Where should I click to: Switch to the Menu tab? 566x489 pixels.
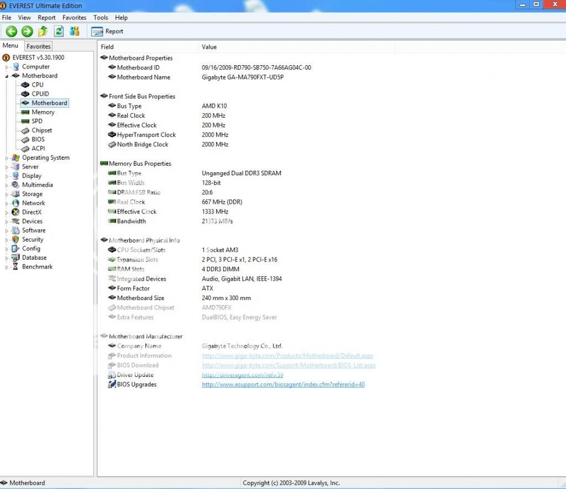pyautogui.click(x=10, y=45)
